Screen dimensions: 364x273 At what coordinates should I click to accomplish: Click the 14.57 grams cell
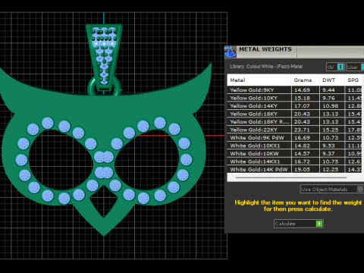pyautogui.click(x=306, y=154)
